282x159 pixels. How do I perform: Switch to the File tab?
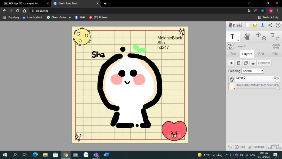(275, 54)
